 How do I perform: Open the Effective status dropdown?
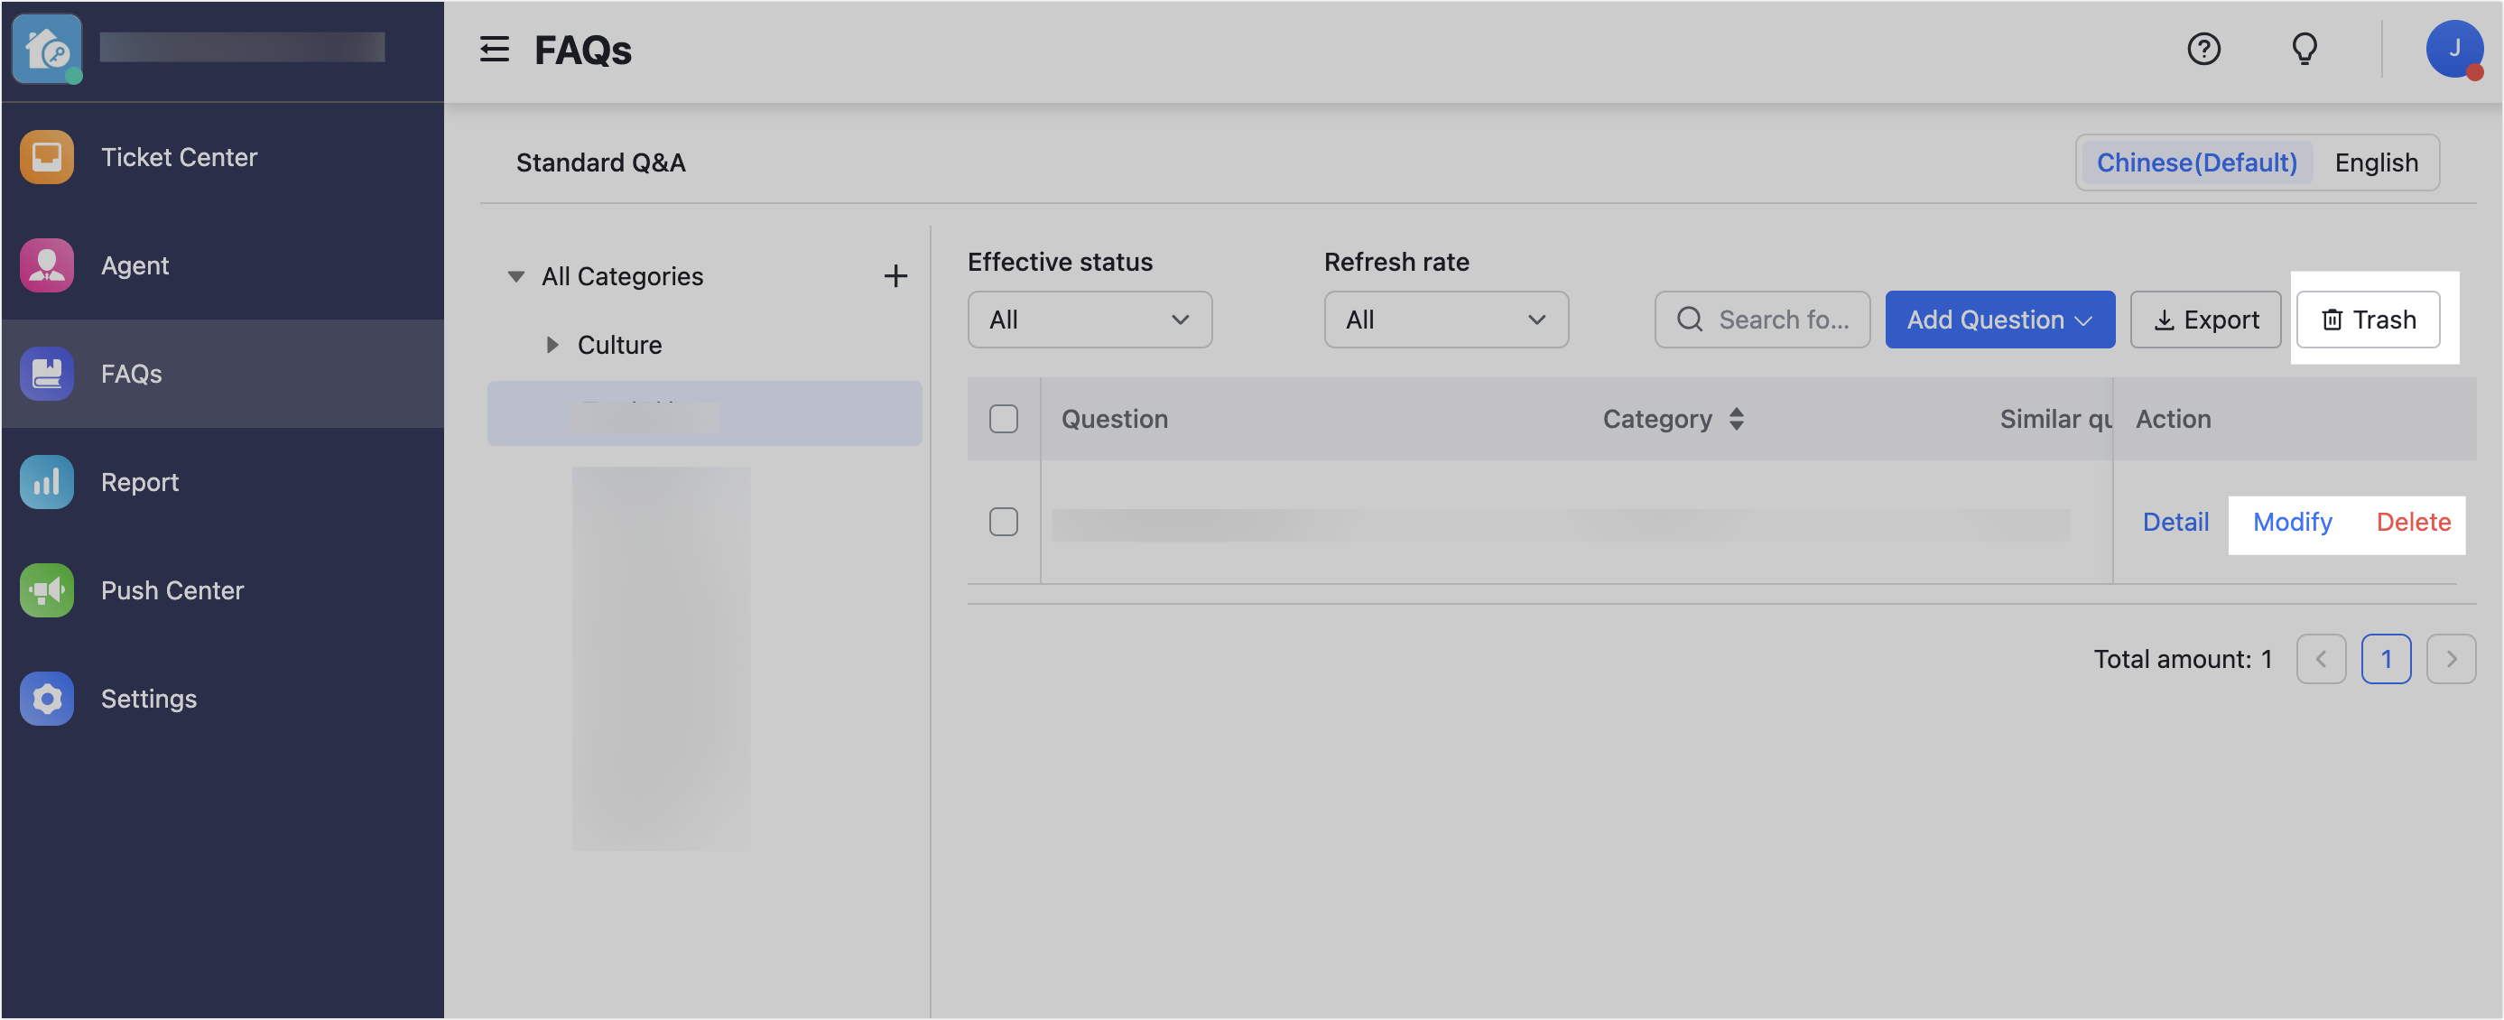point(1090,320)
